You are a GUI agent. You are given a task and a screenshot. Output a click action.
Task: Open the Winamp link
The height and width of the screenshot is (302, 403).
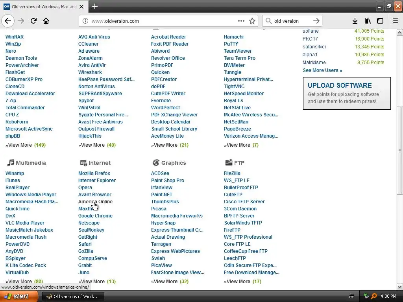click(15, 173)
